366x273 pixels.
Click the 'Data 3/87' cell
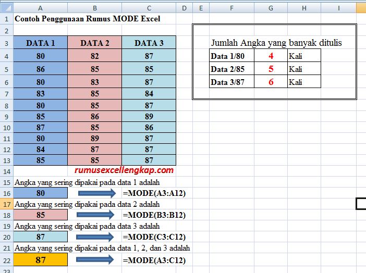coord(232,82)
